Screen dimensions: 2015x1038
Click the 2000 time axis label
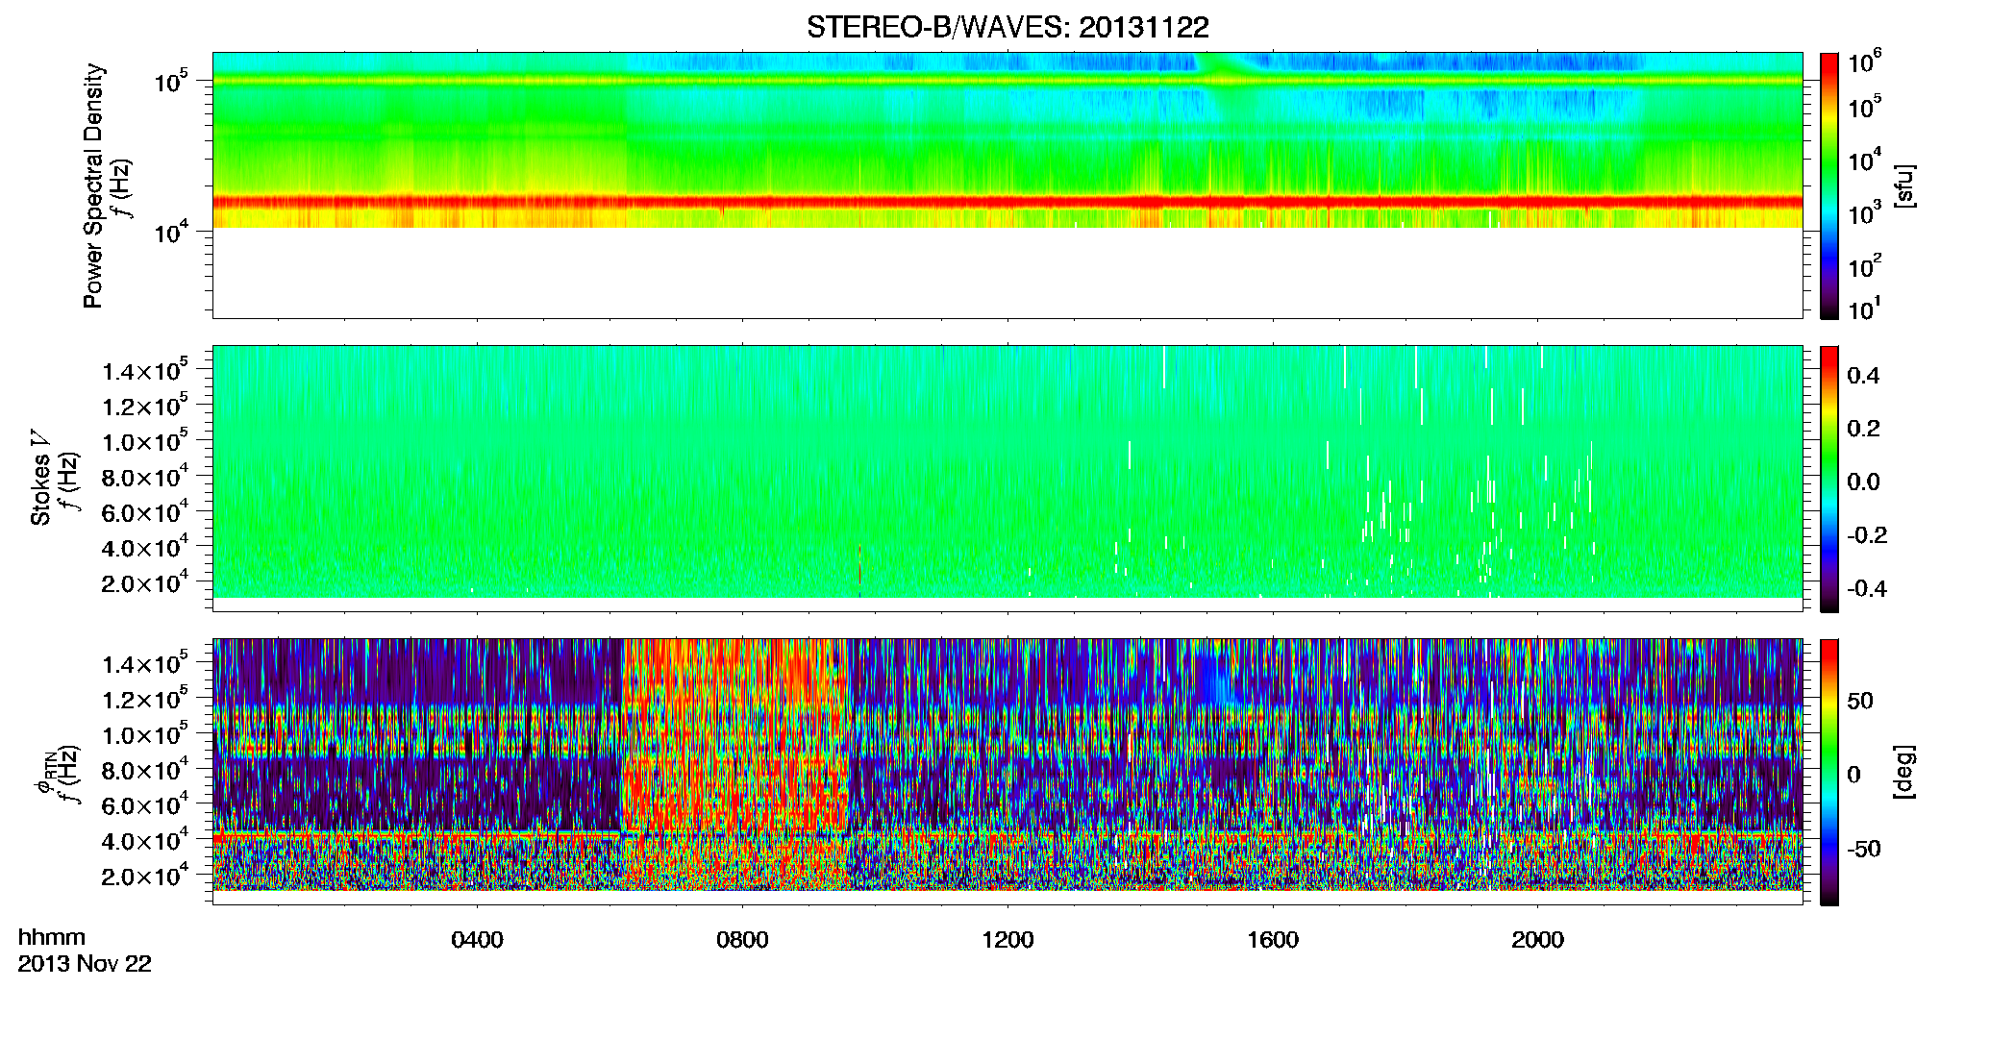click(x=1537, y=939)
